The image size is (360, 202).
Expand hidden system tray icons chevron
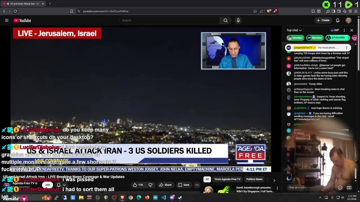click(320, 198)
